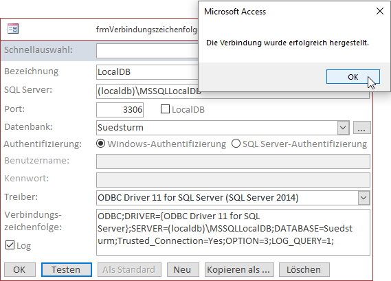Confirm the success message with OK
391x281 pixels.
click(353, 77)
